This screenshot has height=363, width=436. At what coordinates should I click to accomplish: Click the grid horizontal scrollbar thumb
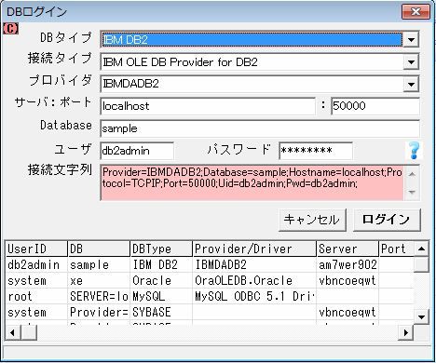click(x=29, y=333)
